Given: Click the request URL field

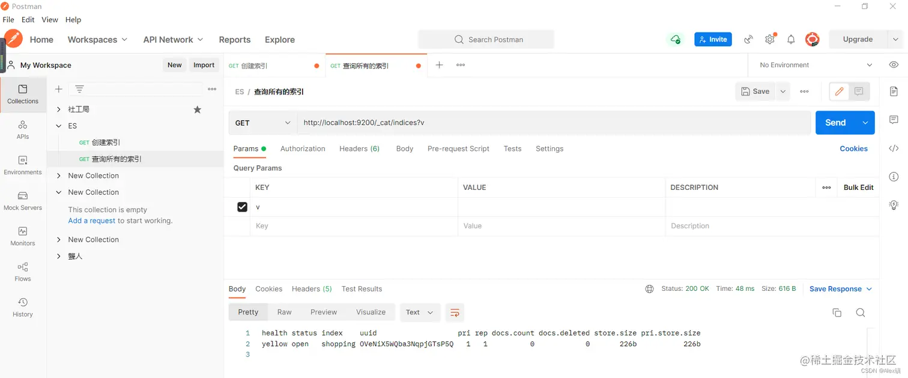Looking at the screenshot, I should [554, 123].
